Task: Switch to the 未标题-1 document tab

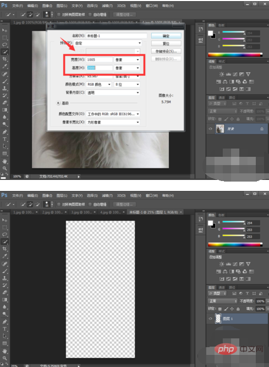Action: point(153,212)
